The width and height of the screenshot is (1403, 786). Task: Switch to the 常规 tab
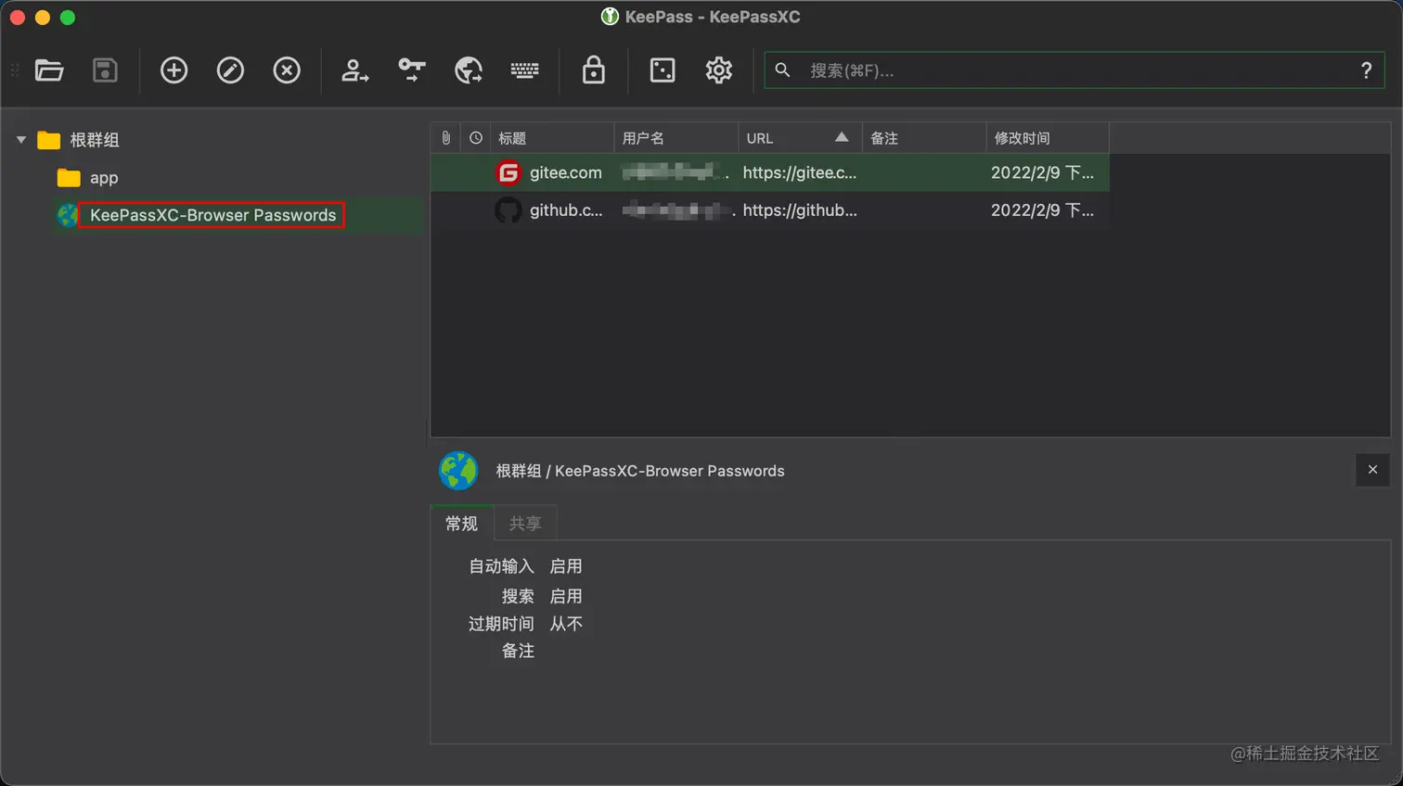click(x=461, y=524)
